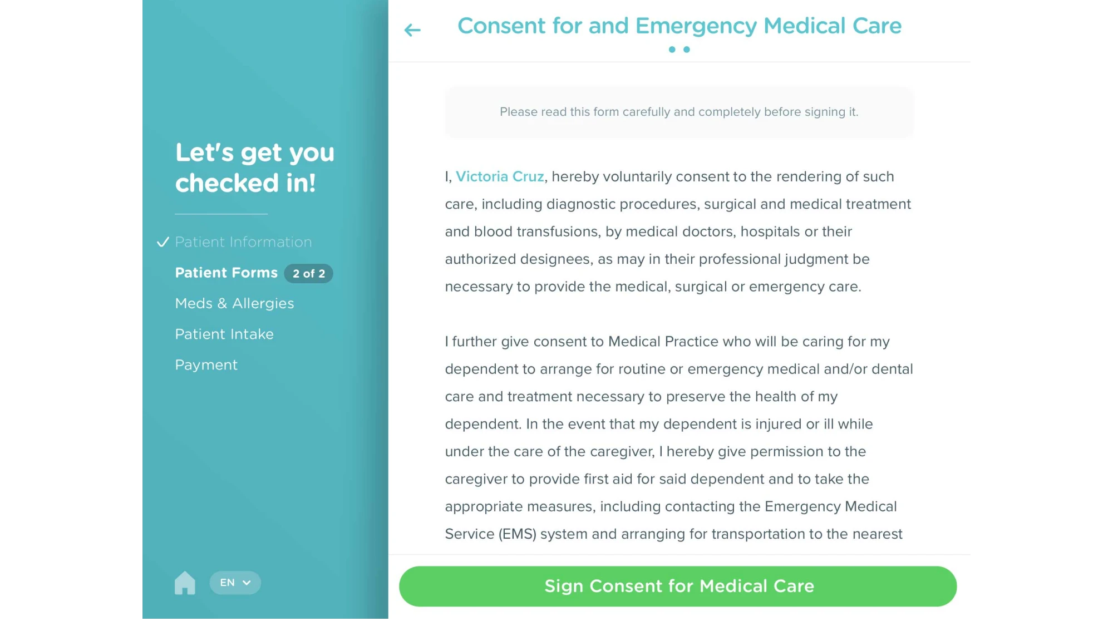
Task: Click the Consent for and Emergency Medical Care title
Action: click(x=679, y=26)
